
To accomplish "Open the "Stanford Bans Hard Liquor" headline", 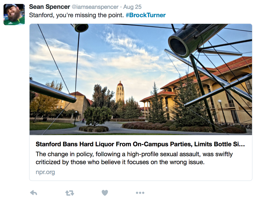I will [x=131, y=144].
